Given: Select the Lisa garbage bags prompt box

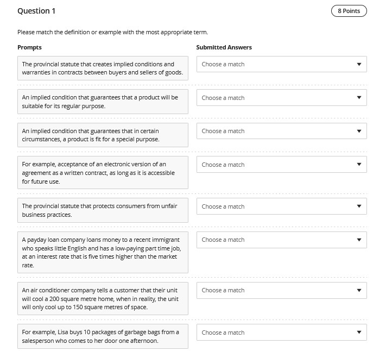Looking at the screenshot, I should (103, 336).
